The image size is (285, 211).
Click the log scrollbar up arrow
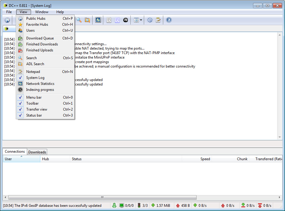click(x=280, y=35)
